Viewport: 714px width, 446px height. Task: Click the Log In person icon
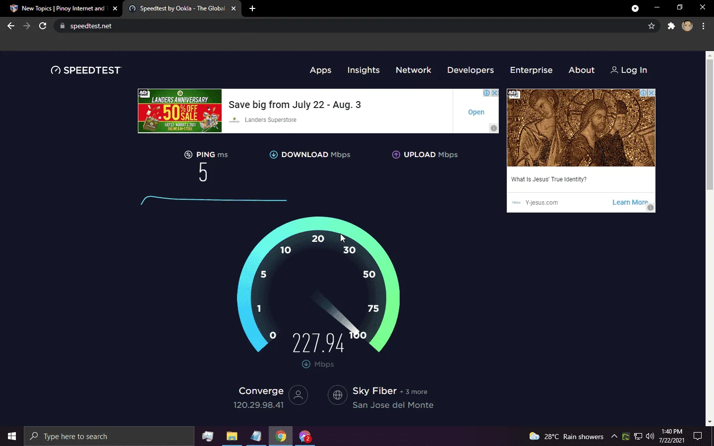[x=614, y=70]
